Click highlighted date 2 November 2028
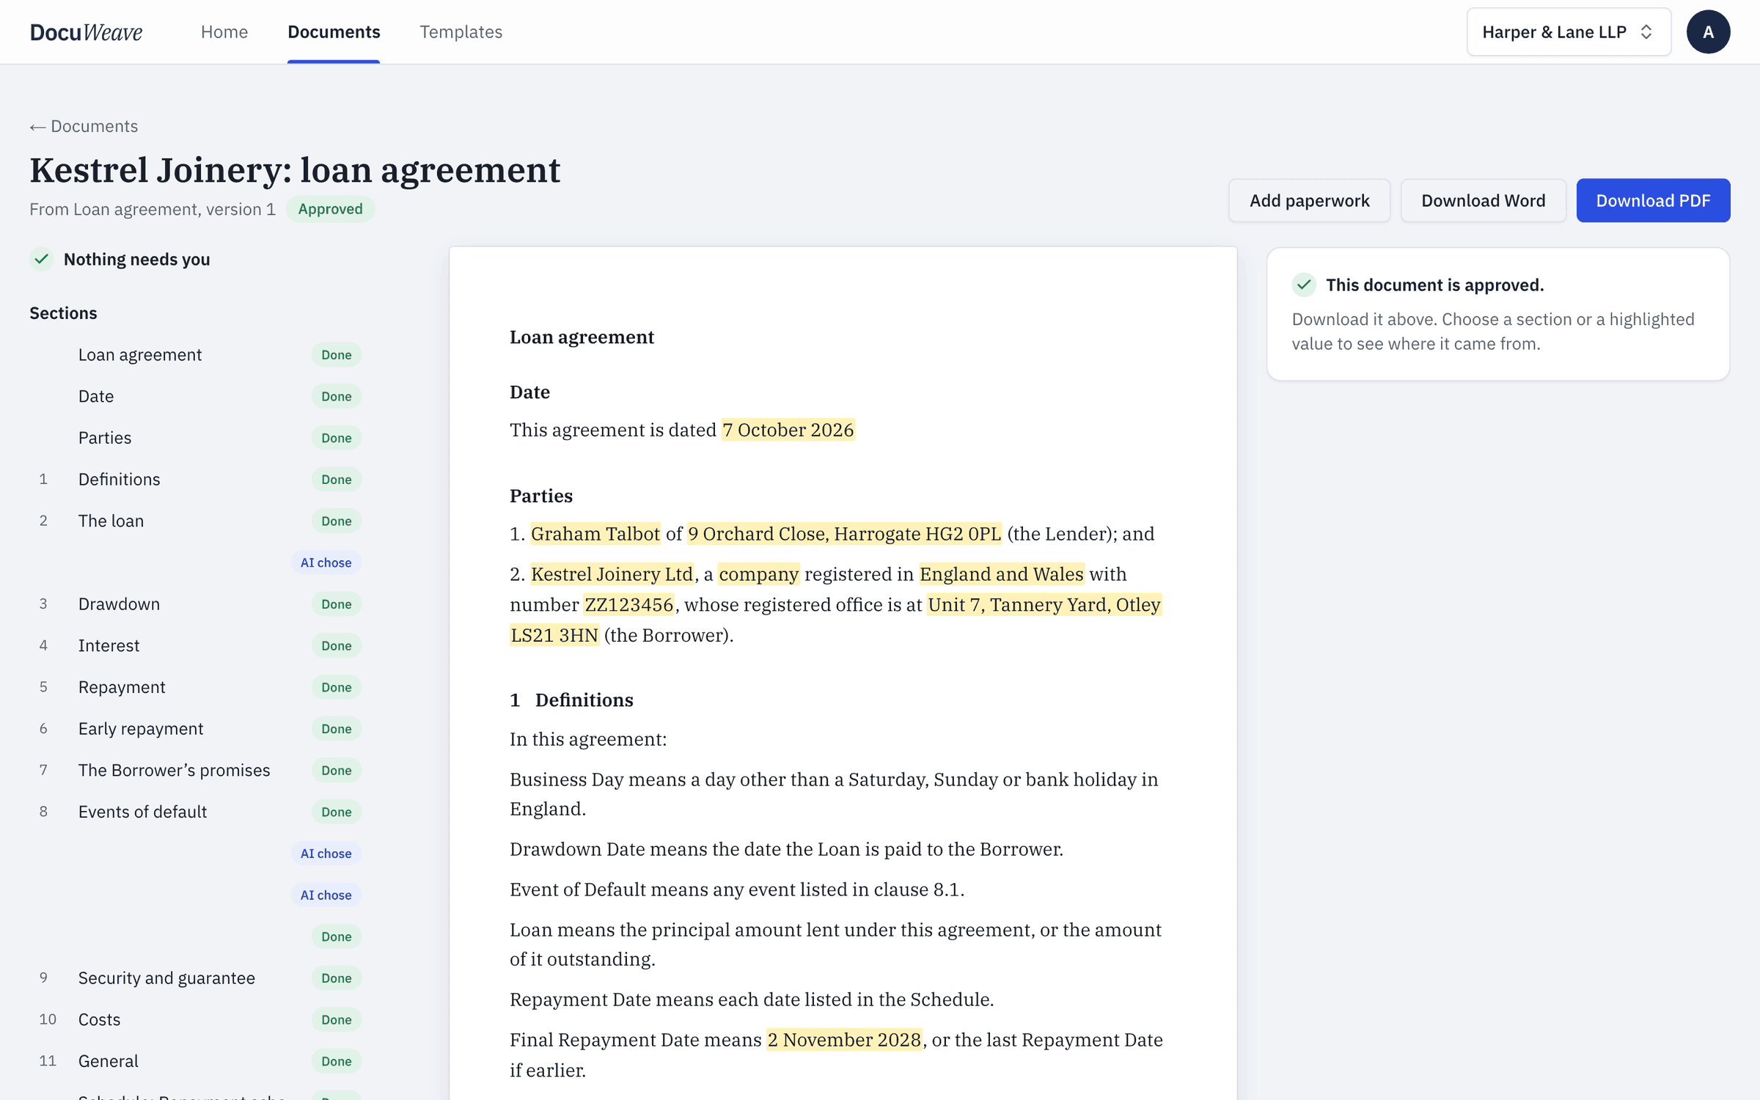The height and width of the screenshot is (1100, 1760). [x=844, y=1041]
